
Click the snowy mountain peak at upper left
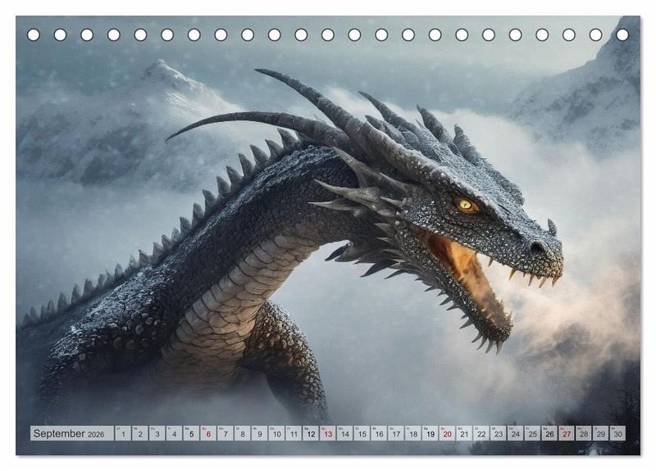162,70
